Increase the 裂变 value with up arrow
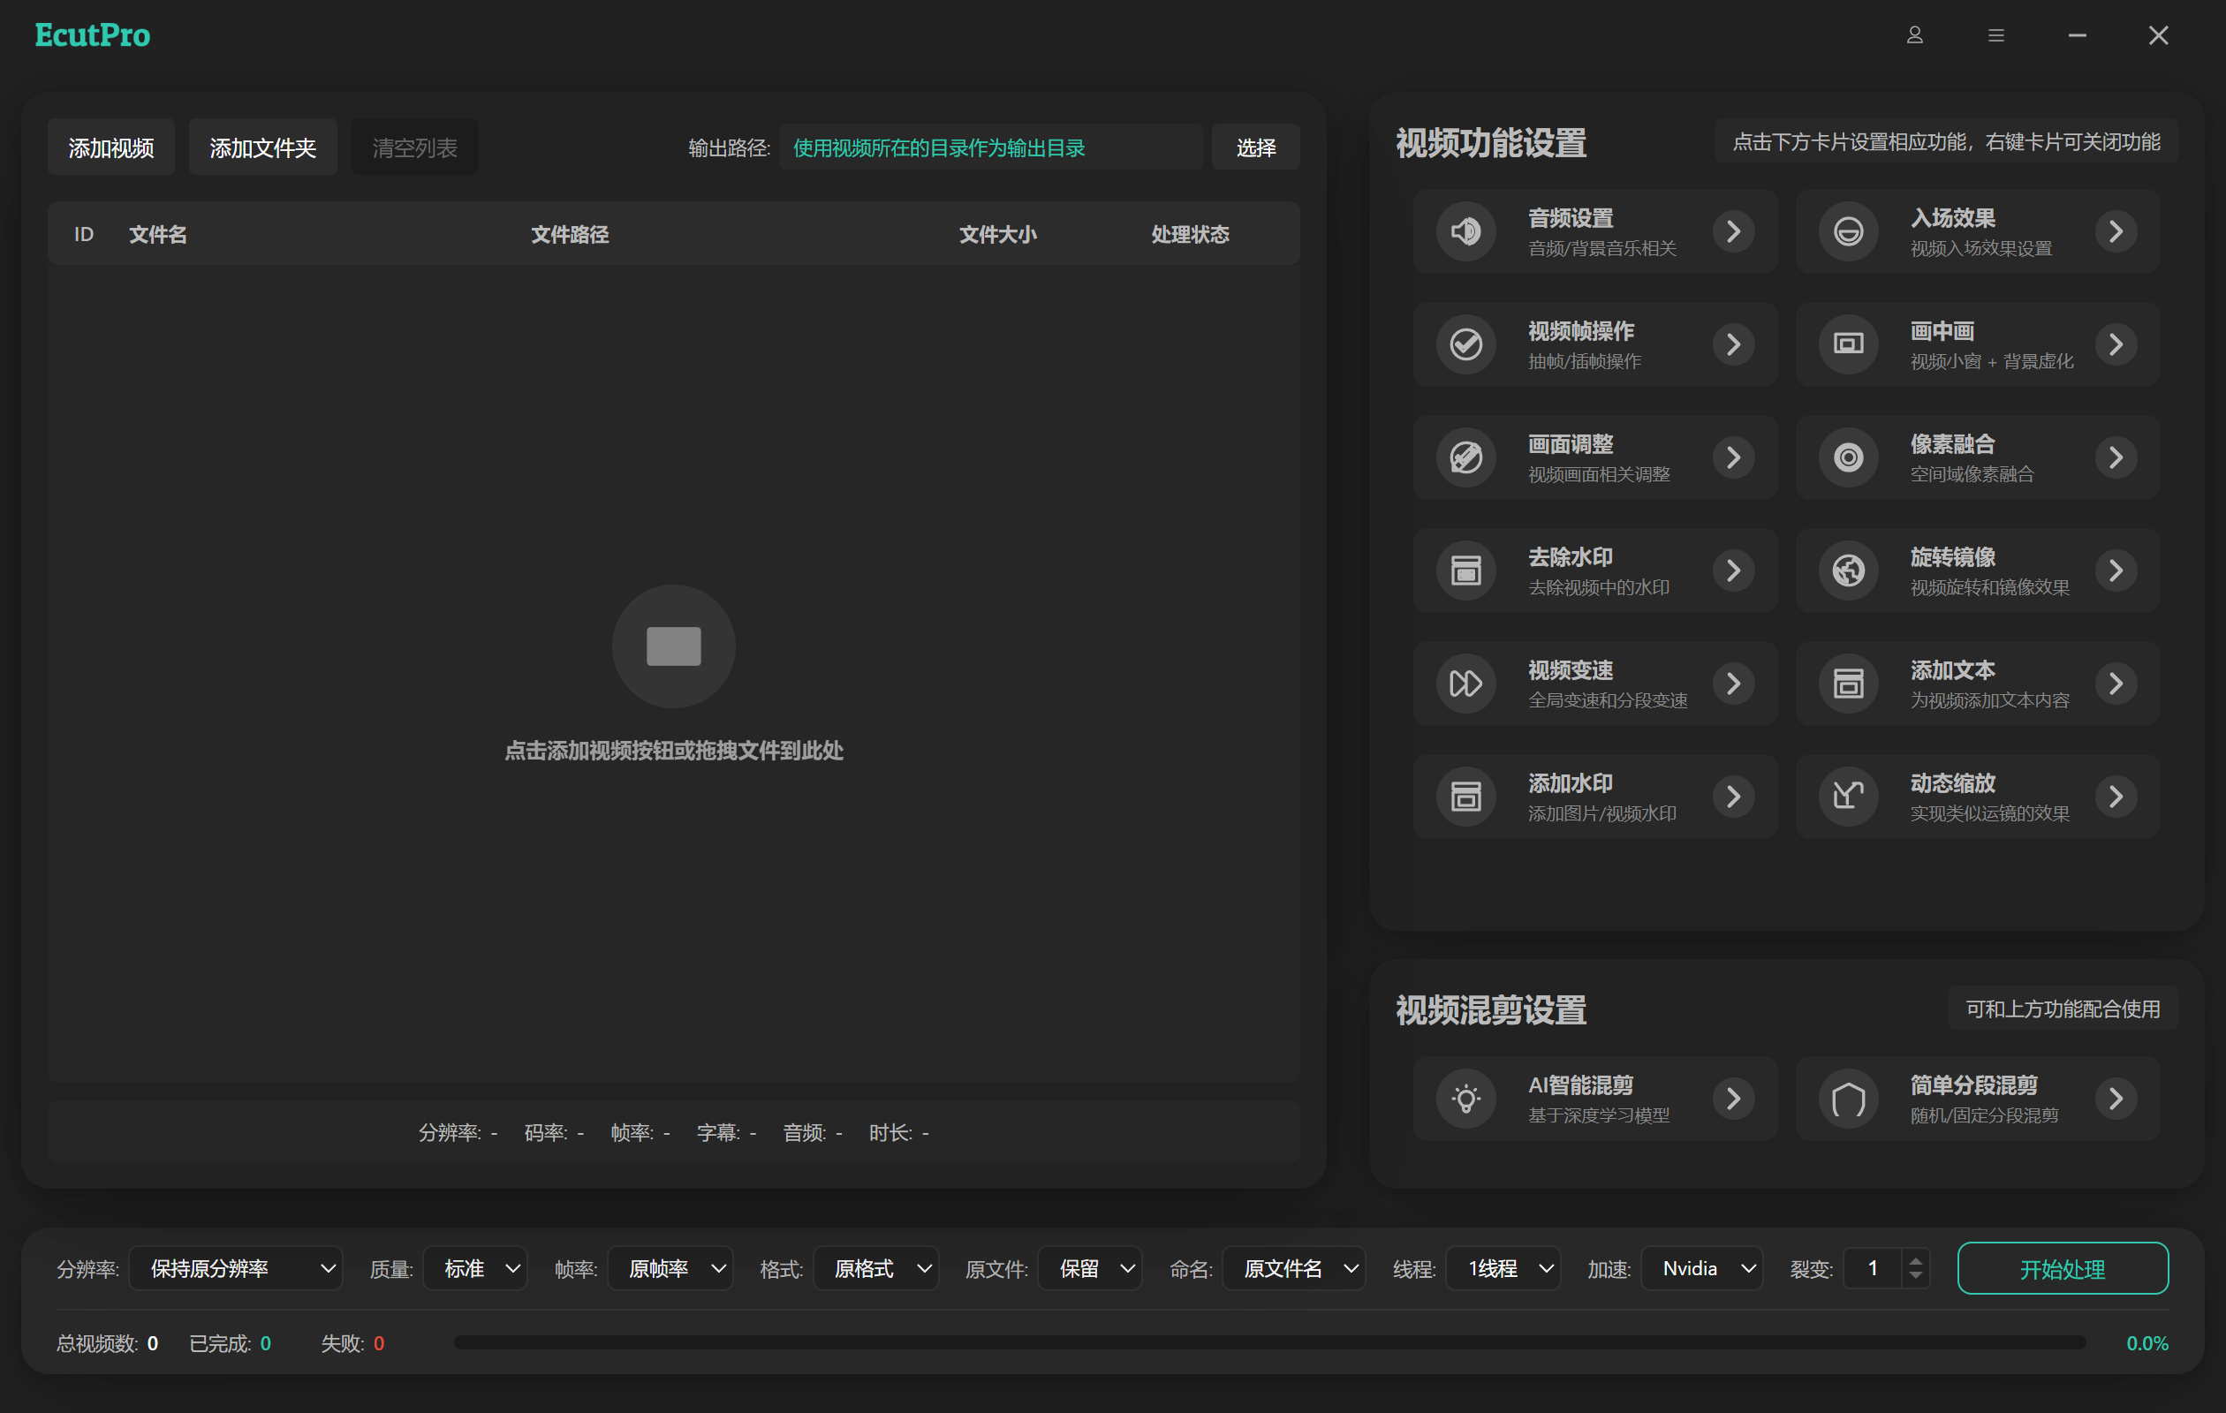 click(x=1916, y=1260)
